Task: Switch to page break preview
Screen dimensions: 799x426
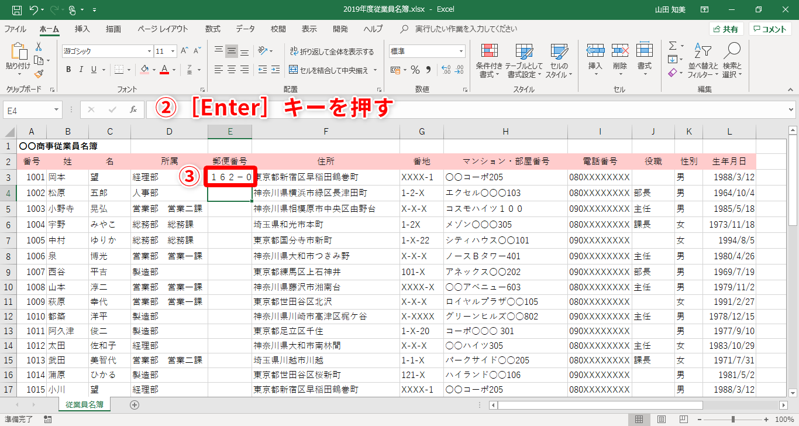Action: [x=684, y=419]
